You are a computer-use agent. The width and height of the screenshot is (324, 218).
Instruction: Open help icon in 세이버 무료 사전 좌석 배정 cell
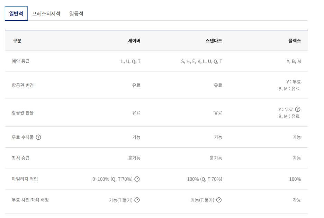[137, 200]
